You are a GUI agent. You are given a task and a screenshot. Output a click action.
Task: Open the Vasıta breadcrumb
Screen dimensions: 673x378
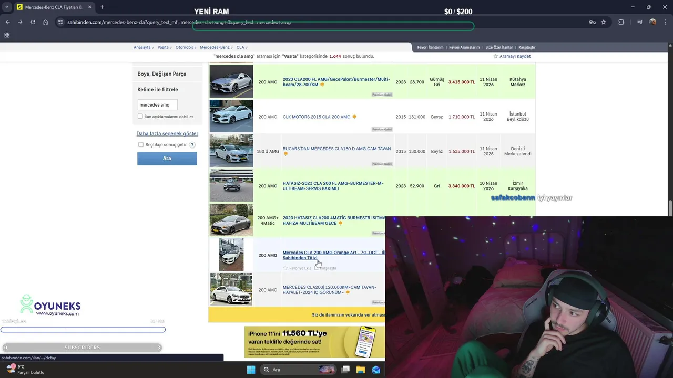163,47
